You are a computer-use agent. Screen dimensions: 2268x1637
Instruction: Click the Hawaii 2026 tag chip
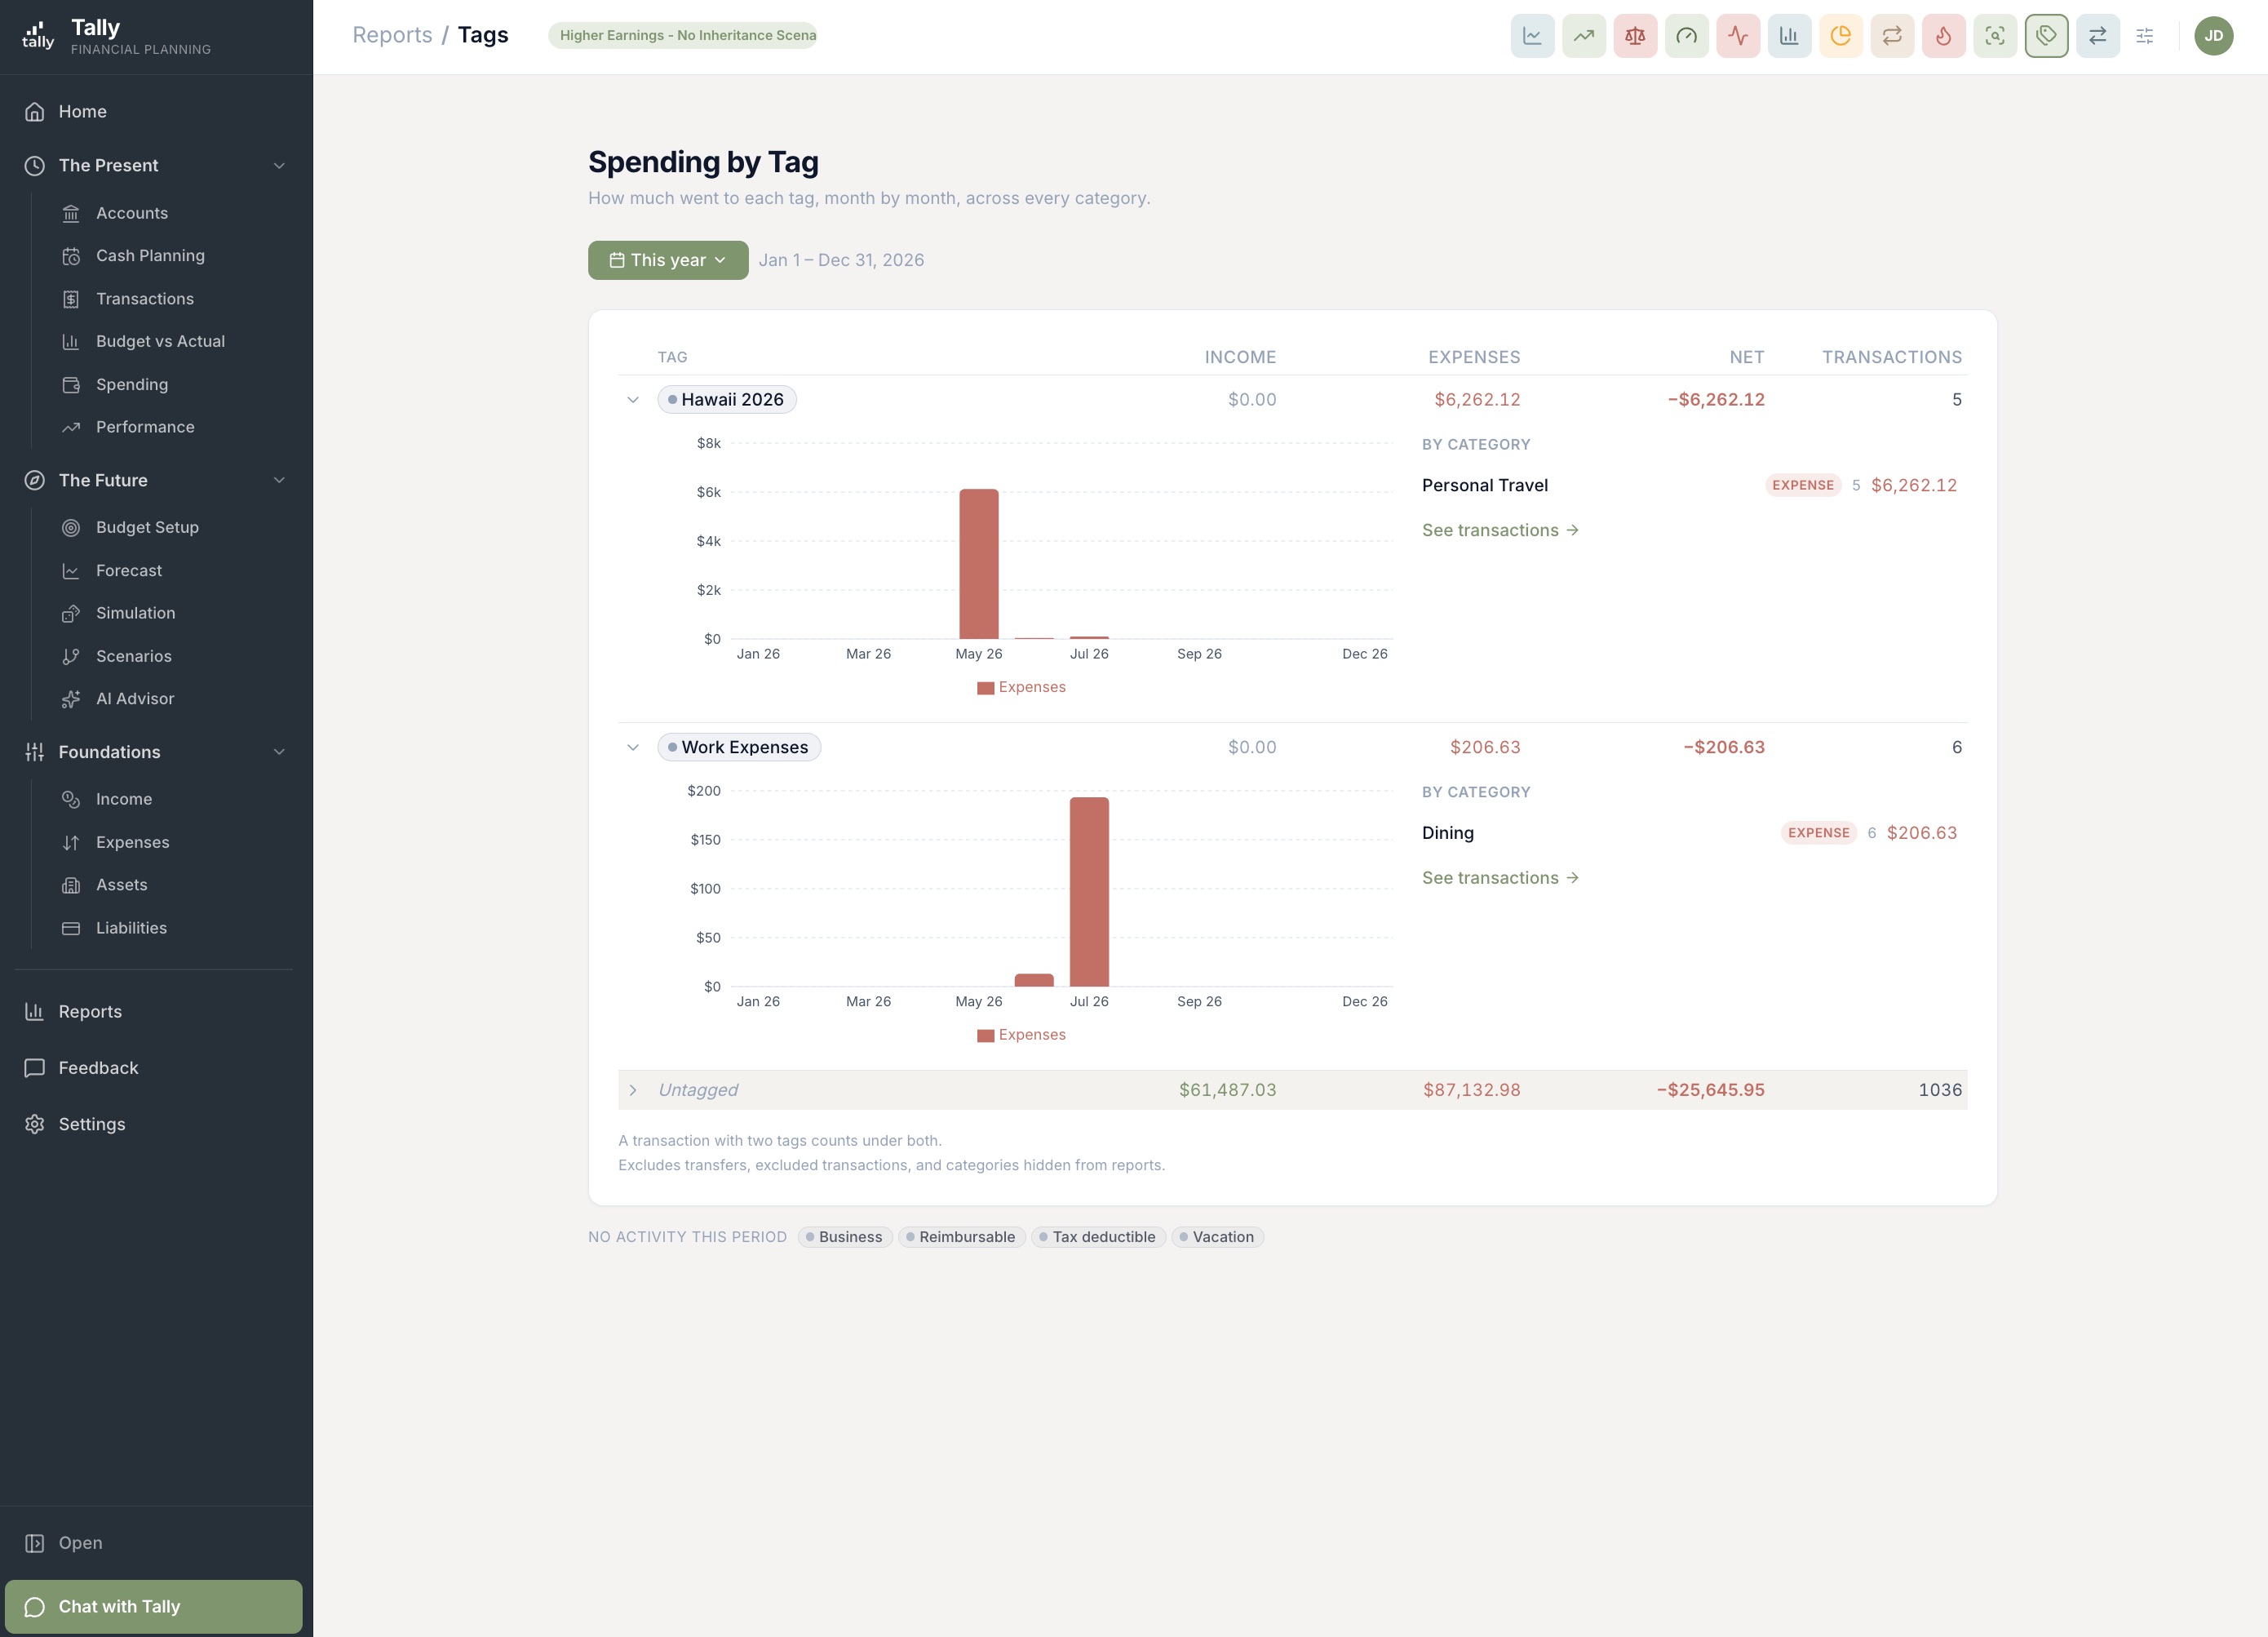[x=727, y=400]
